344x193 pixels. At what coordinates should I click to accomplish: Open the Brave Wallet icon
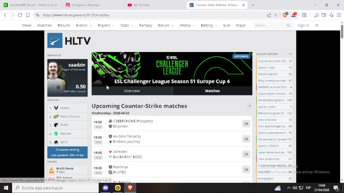tap(324, 15)
